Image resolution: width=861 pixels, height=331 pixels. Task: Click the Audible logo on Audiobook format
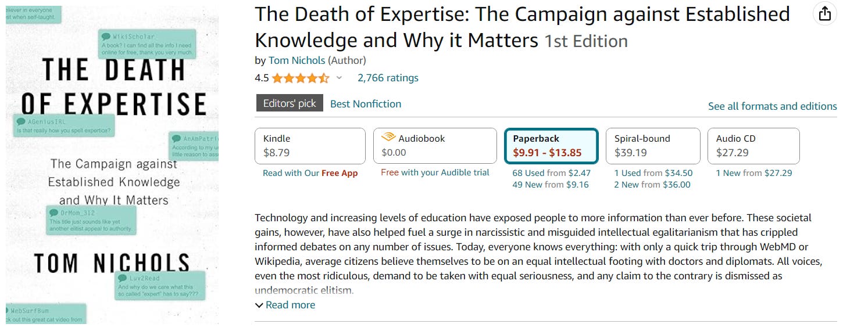click(388, 138)
